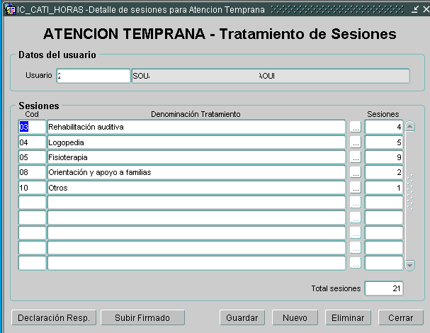Open Declaración Resp. button
Viewport: 430px width, 333px height.
click(x=54, y=318)
